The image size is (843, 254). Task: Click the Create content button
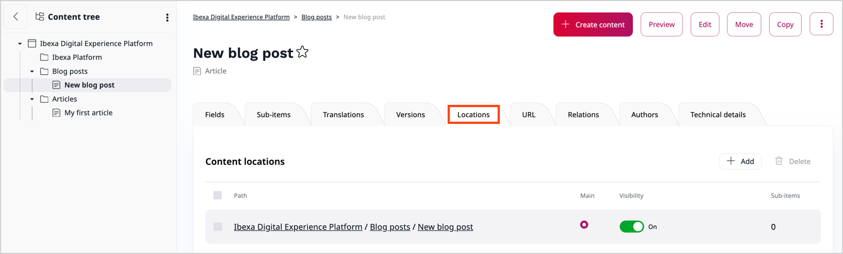point(593,25)
